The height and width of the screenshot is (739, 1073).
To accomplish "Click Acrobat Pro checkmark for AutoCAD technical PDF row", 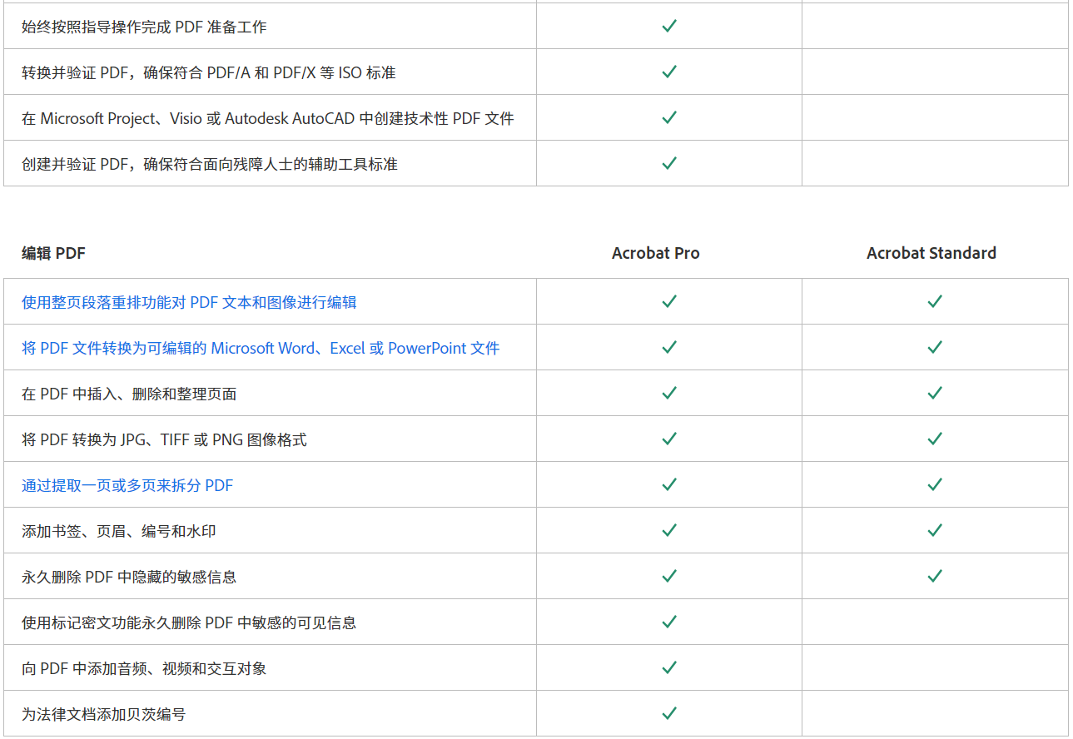I will [668, 117].
